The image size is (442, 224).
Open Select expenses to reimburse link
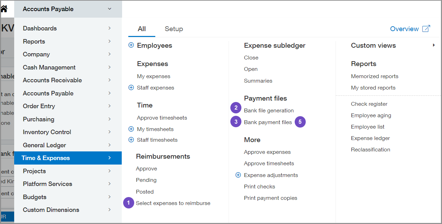173,203
